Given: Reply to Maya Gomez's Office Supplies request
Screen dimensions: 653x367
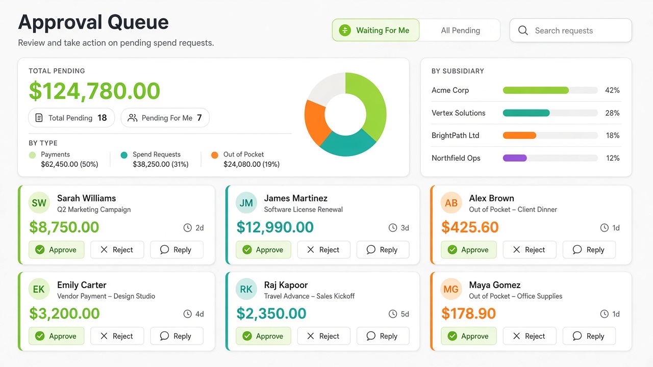Looking at the screenshot, I should (589, 336).
